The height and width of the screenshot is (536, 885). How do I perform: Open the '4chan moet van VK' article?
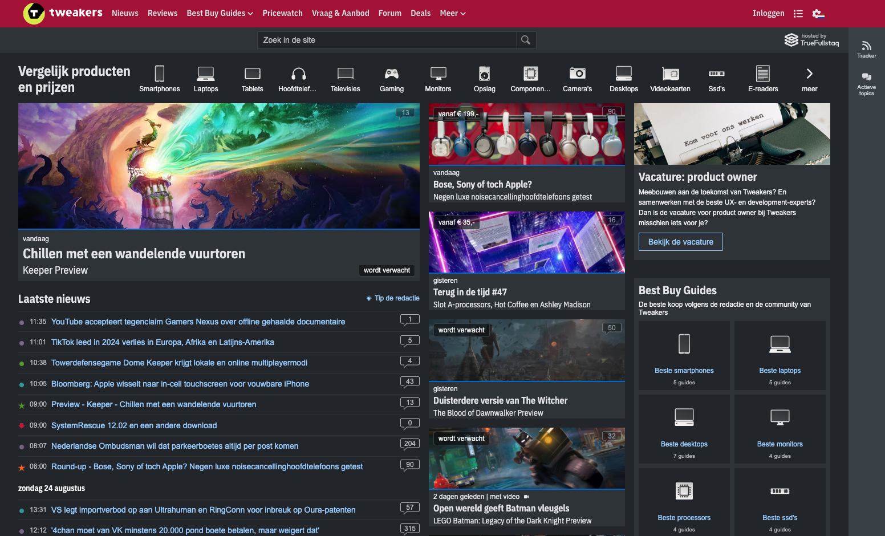(x=185, y=530)
